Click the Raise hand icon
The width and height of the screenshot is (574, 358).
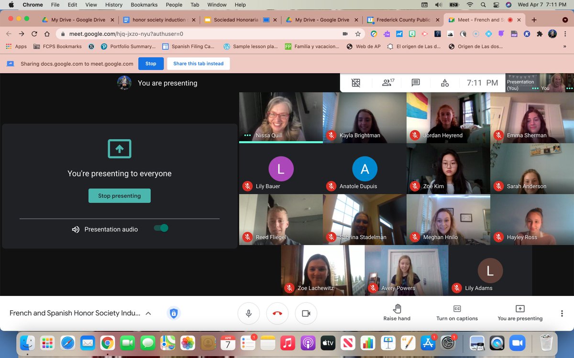[x=397, y=308]
